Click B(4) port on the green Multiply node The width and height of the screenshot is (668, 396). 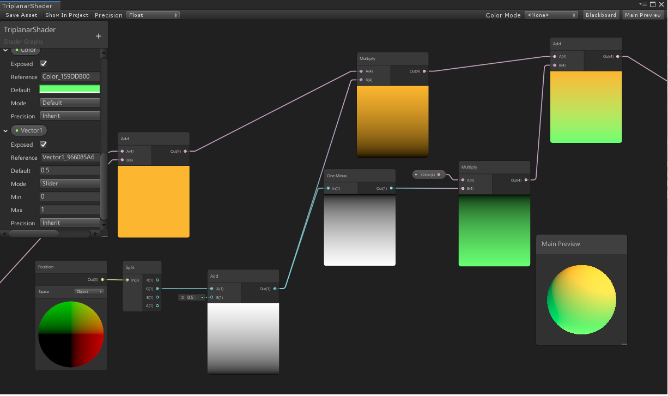click(463, 188)
